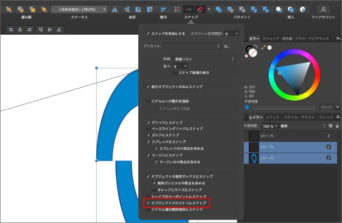Open My Account in the toolbar
342x223 pixels.
coord(323,9)
